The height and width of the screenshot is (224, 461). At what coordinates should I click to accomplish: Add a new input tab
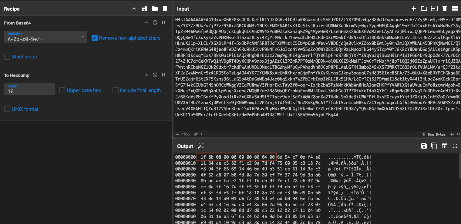[414, 9]
